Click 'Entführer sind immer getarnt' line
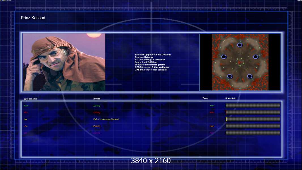Screen dimensions: 302x170 click(150, 65)
